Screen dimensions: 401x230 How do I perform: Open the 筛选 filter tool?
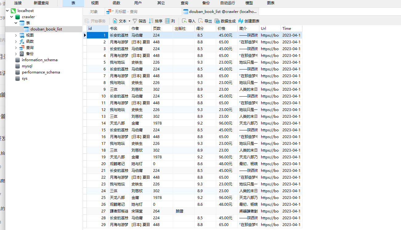(x=139, y=21)
